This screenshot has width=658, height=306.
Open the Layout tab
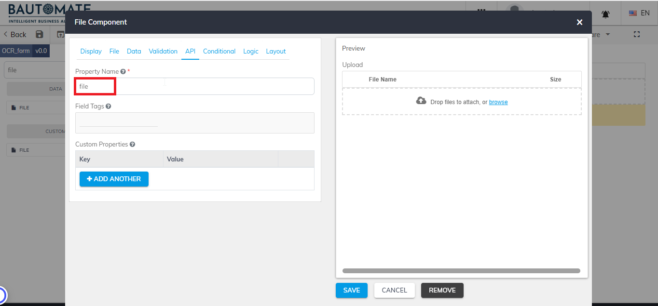click(276, 51)
